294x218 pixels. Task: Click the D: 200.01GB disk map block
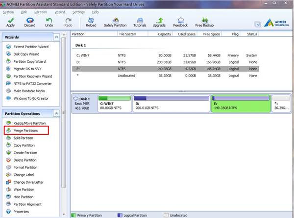[171, 104]
